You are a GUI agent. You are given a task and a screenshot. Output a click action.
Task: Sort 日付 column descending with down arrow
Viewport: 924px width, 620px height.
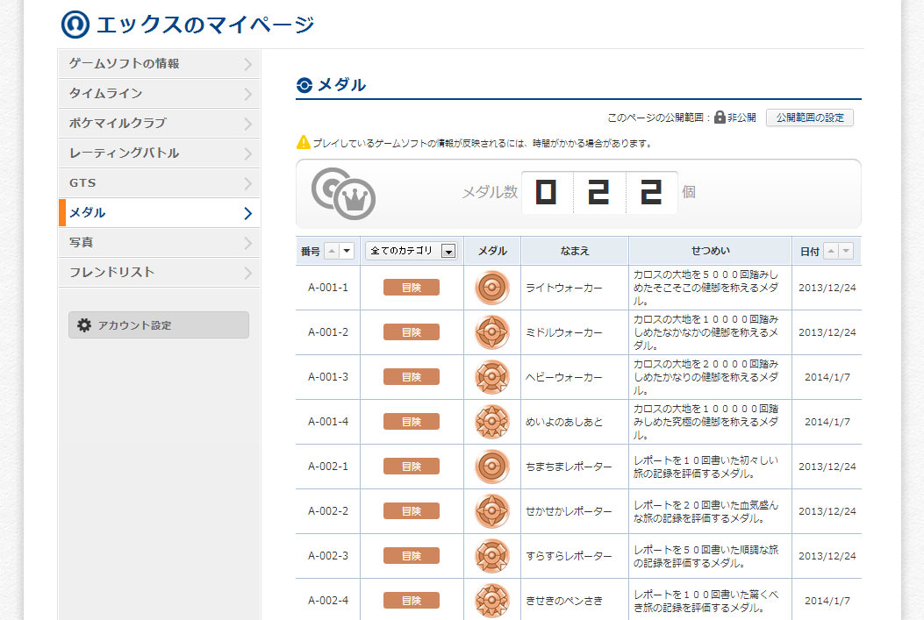[846, 251]
